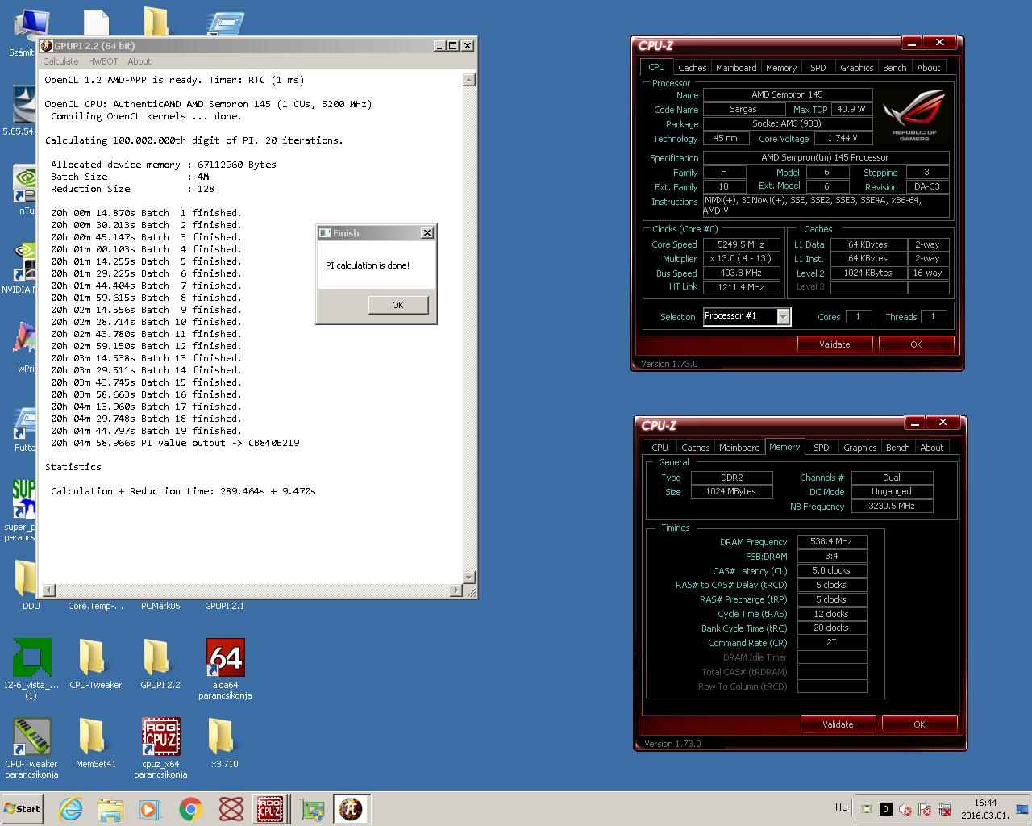This screenshot has height=826, width=1032.
Task: Click OK in the lower CPU-Z Memory window
Action: coord(919,724)
